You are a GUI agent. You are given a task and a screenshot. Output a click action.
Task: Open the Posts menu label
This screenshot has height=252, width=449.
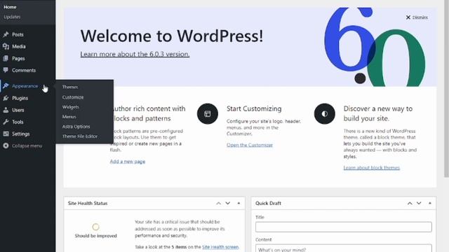pos(18,34)
